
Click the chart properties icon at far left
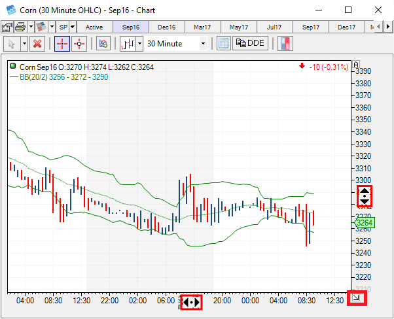click(7, 27)
